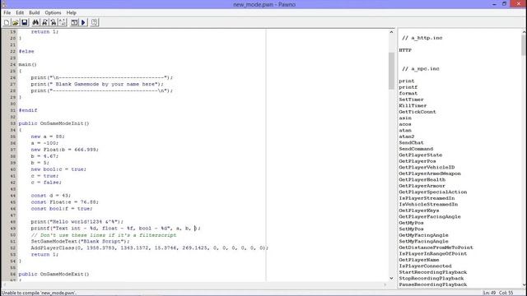Open the File menu
Screen dimensions: 527x296
7,13
